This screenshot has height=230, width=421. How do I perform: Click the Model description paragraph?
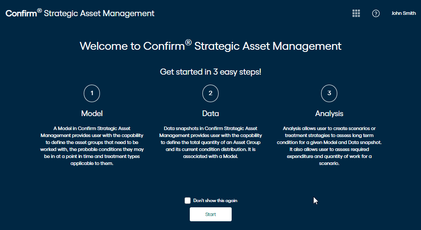pyautogui.click(x=92, y=146)
